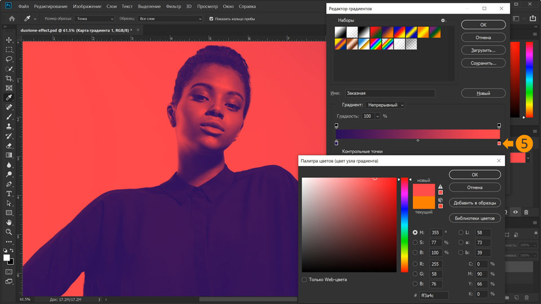Click the black-to-white gradient preset thumbnail
Image resolution: width=541 pixels, height=304 pixels.
click(x=363, y=32)
